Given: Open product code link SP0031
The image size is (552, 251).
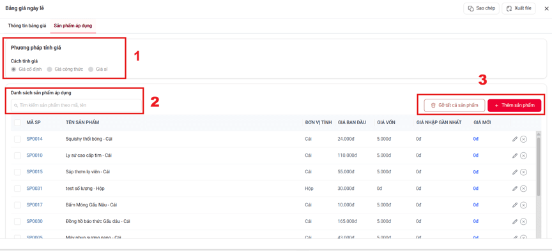Looking at the screenshot, I should click(34, 189).
